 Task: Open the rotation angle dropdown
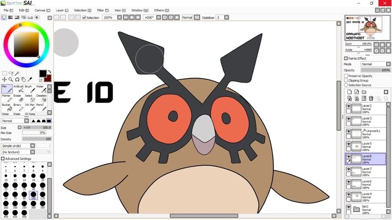coord(158,17)
